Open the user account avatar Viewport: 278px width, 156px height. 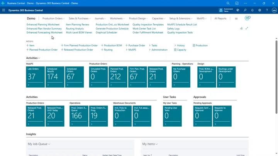(x=274, y=10)
